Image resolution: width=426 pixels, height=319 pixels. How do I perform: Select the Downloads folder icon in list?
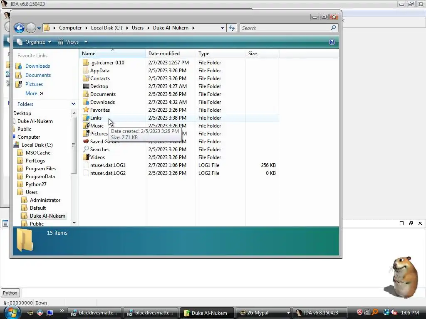(x=86, y=102)
